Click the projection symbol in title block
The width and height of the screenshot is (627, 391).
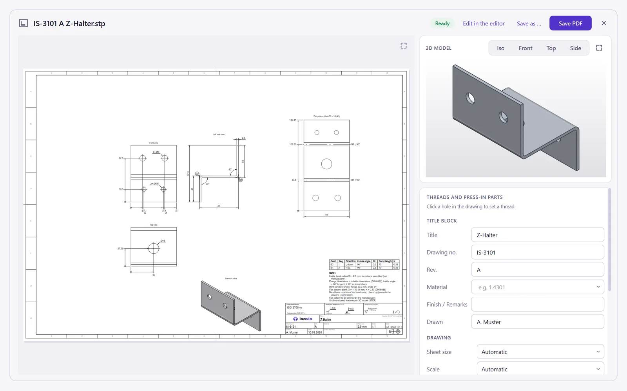tap(395, 331)
